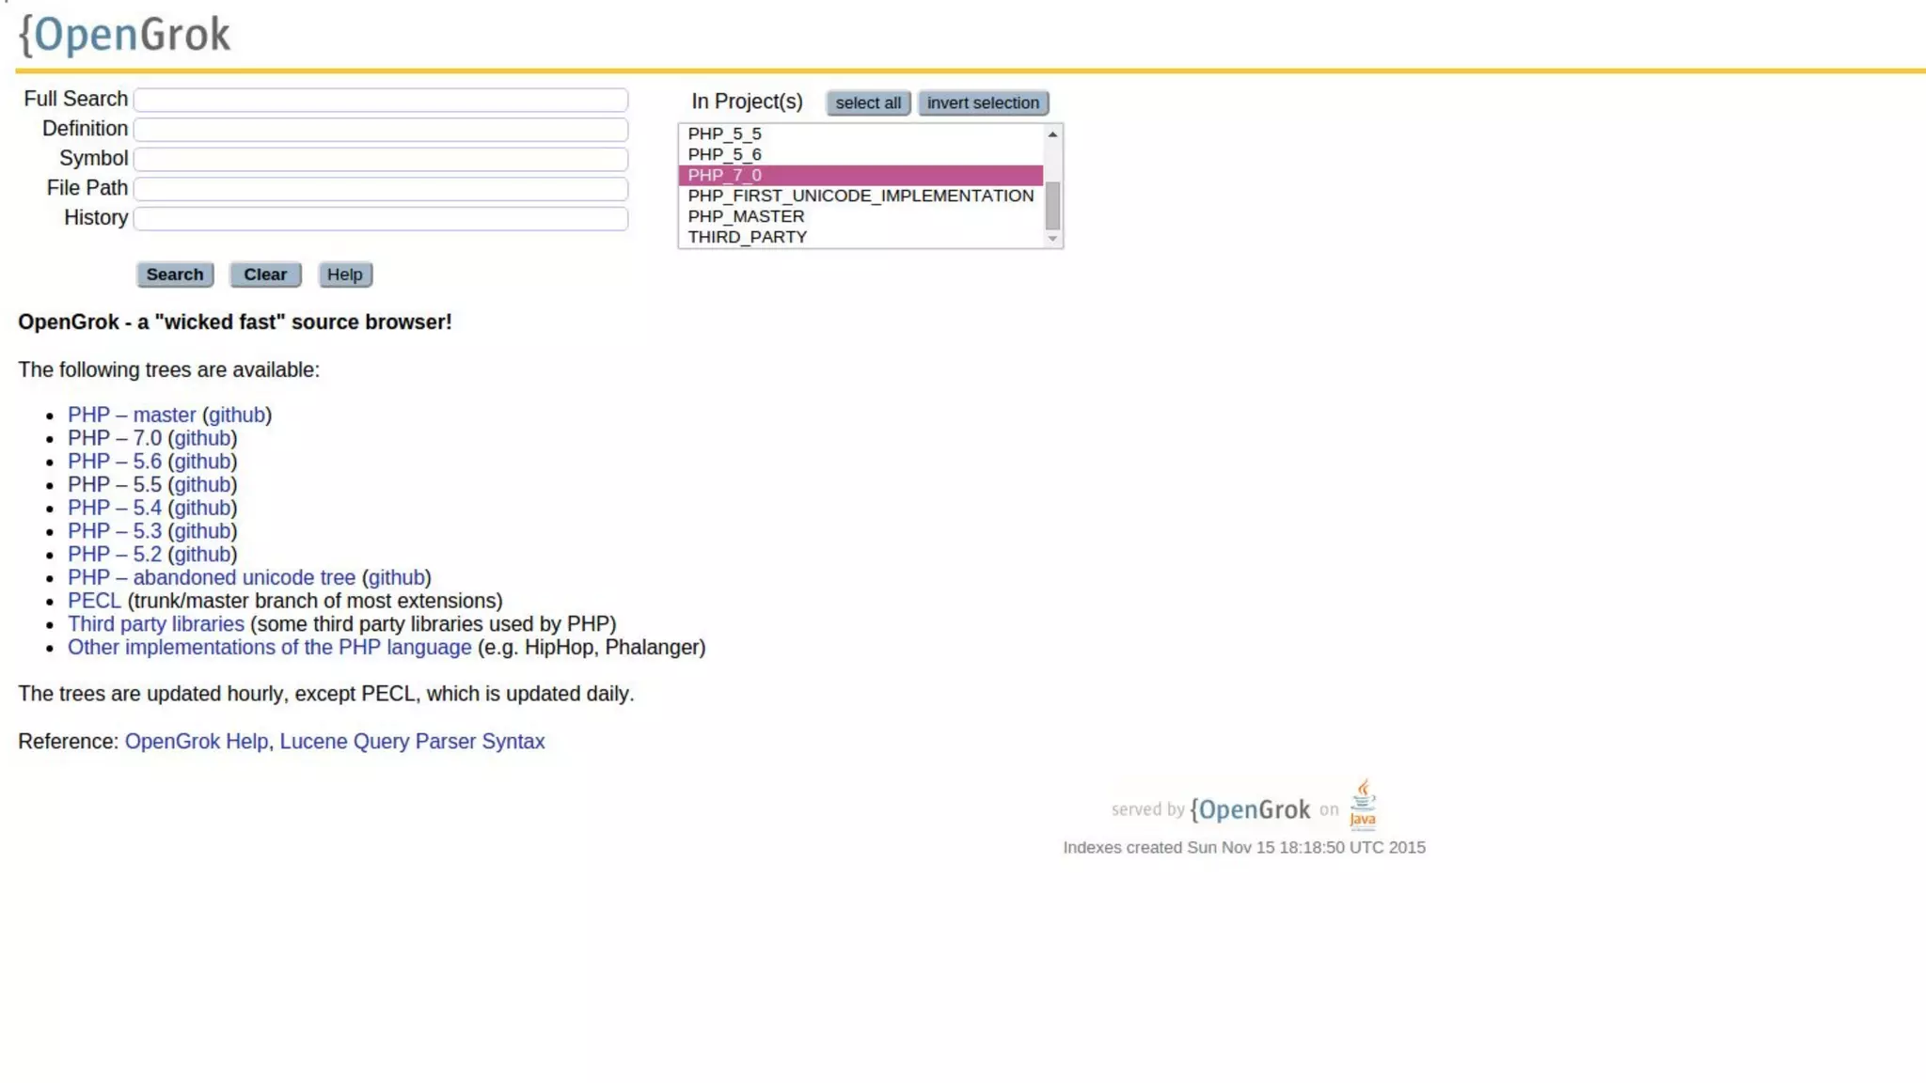This screenshot has height=1083, width=1926.
Task: Open Lucene Query Parser Syntax link
Action: pos(412,742)
